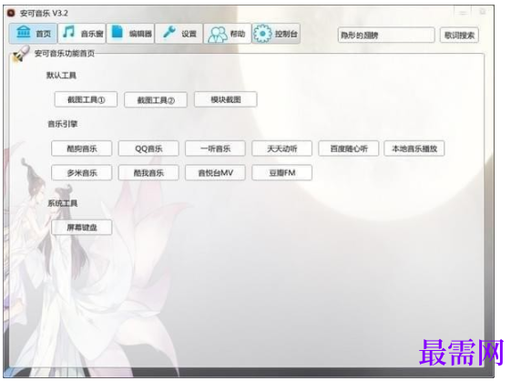Minimize the 安可音乐 window
521x381 pixels.
coord(464,13)
